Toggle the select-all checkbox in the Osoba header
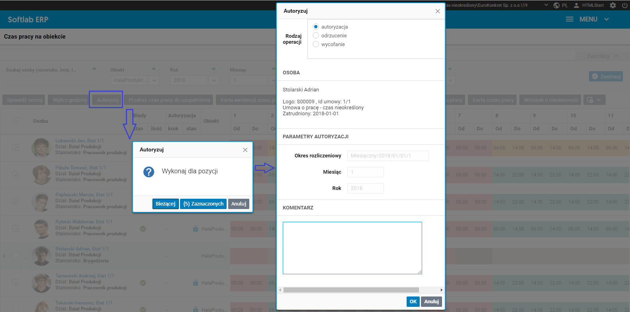The image size is (630, 312). (18, 121)
